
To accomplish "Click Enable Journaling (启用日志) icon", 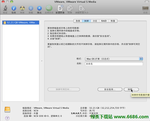I will [49, 8].
